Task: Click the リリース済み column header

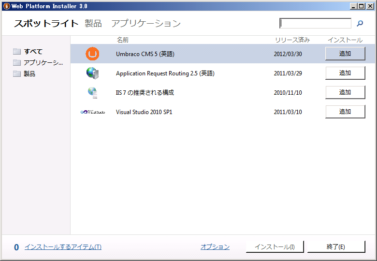Action: (x=292, y=40)
